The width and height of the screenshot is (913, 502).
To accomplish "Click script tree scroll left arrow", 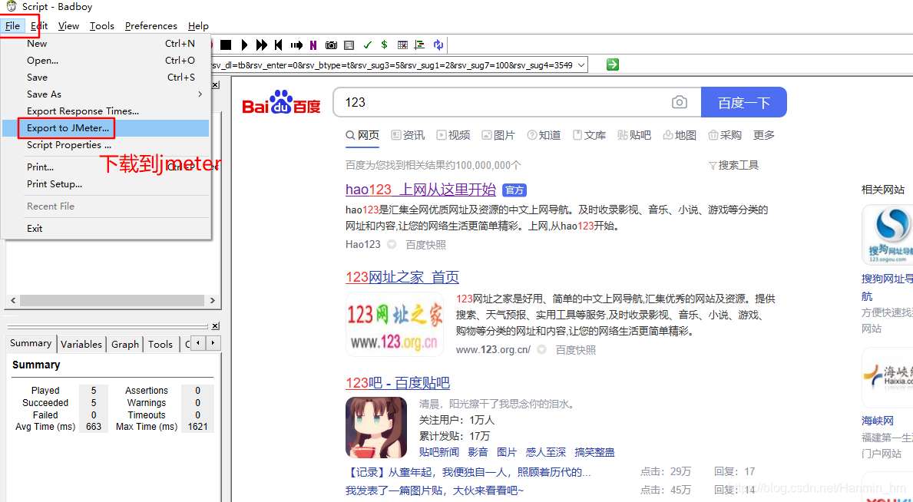I will [12, 300].
